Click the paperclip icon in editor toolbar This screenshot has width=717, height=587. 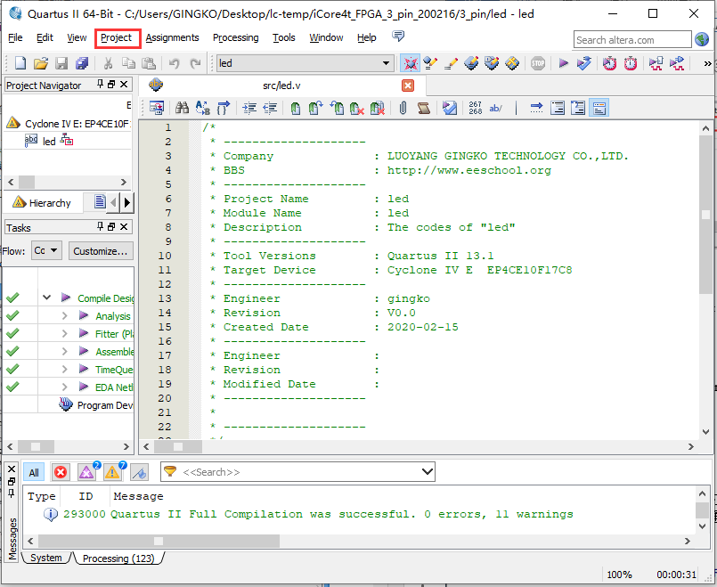click(x=403, y=108)
